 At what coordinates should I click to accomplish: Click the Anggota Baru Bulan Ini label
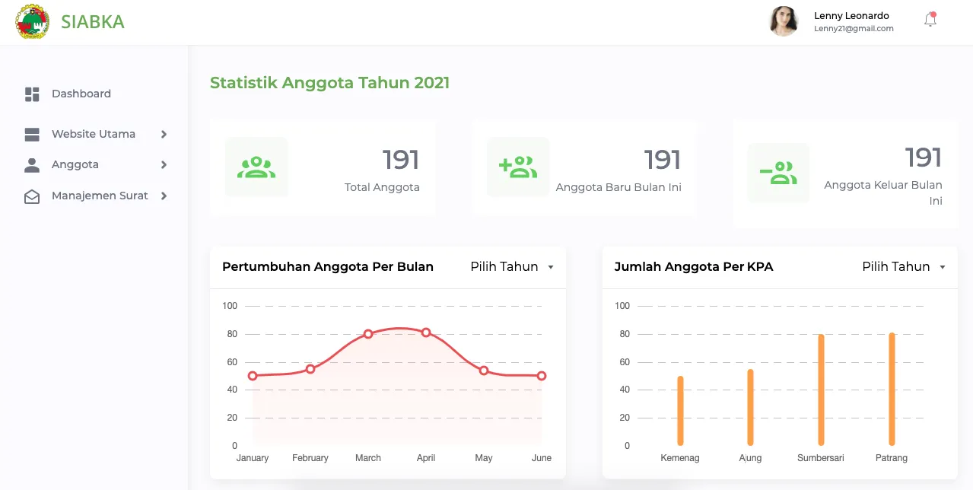coord(618,187)
